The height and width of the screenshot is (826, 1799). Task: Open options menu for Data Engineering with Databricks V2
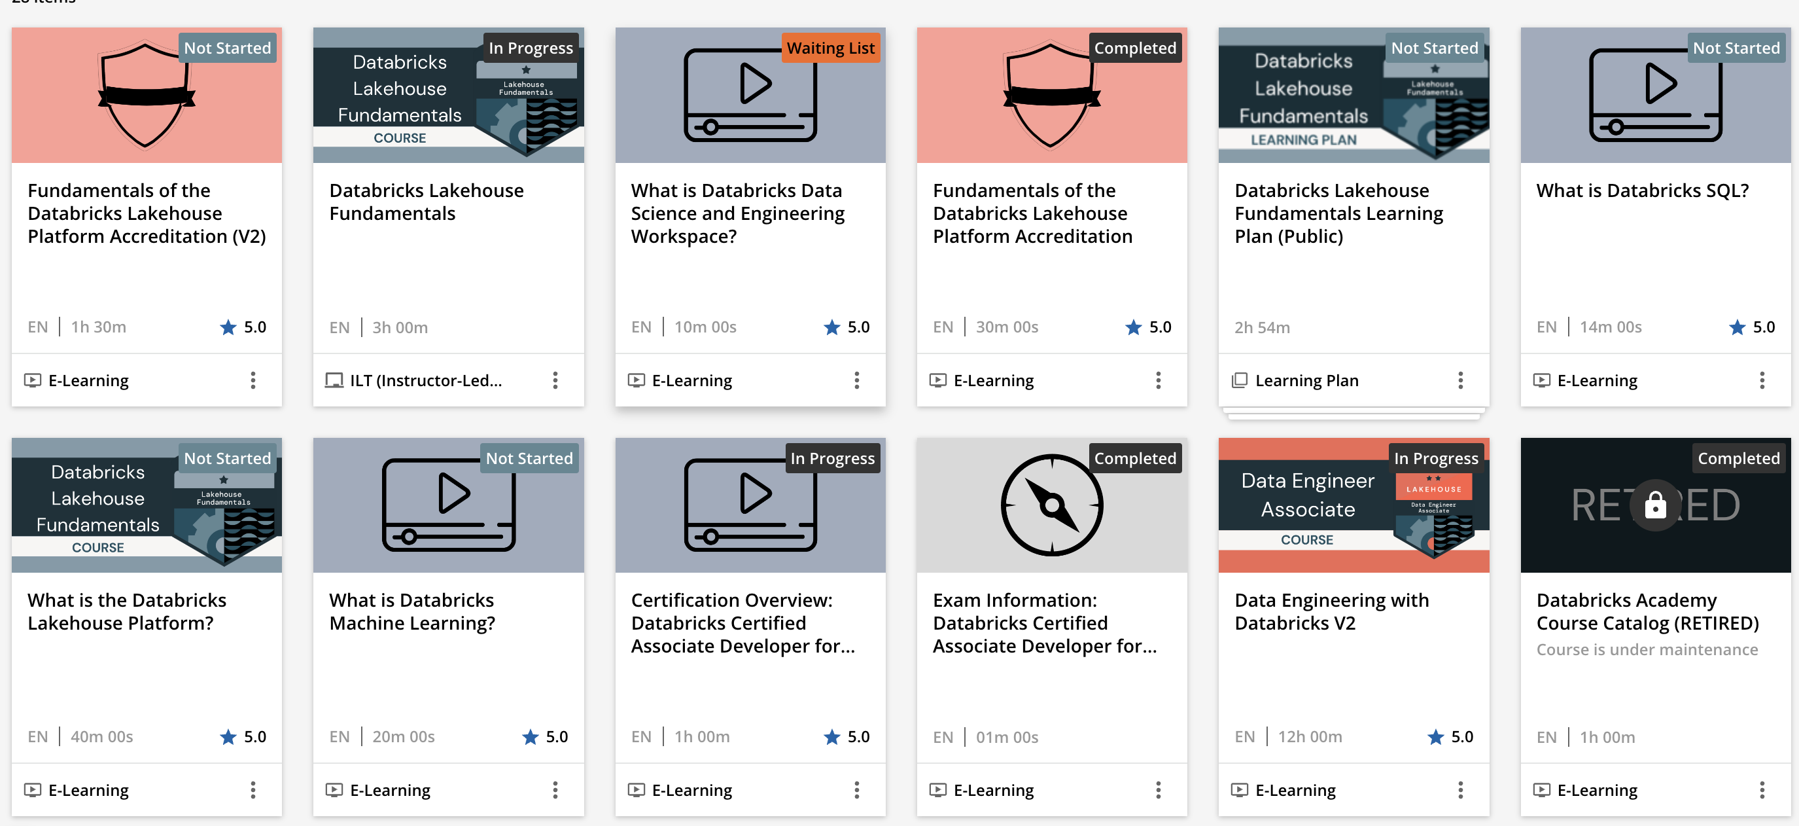pos(1460,789)
